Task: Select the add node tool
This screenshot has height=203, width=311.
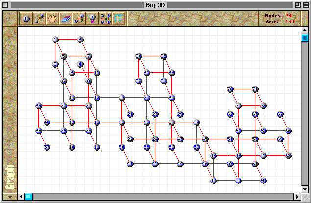Action: [x=26, y=19]
